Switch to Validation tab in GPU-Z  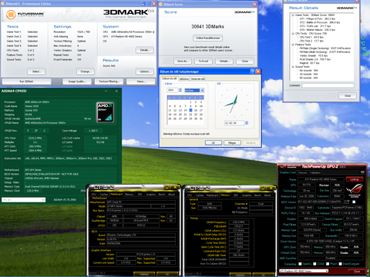coord(315,172)
